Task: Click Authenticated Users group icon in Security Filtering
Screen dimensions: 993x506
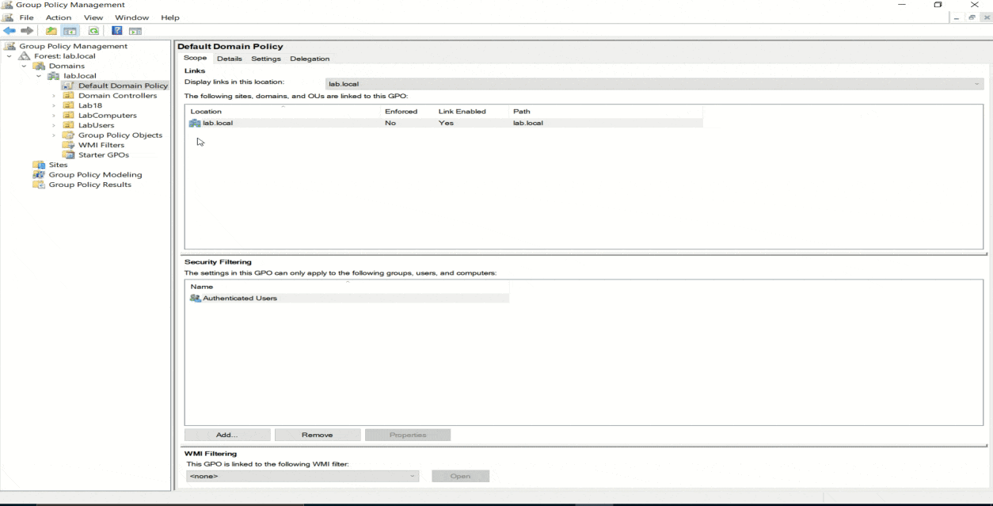Action: [x=195, y=299]
